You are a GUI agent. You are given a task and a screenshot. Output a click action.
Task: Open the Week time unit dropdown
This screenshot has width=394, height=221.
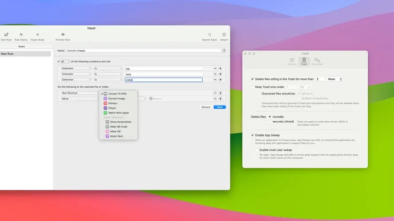(335, 79)
